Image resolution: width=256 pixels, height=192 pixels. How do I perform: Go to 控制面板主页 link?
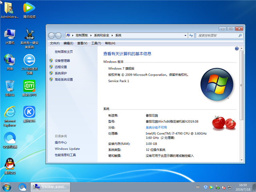[64, 52]
